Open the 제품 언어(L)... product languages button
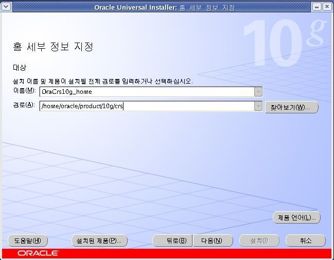 (x=296, y=217)
